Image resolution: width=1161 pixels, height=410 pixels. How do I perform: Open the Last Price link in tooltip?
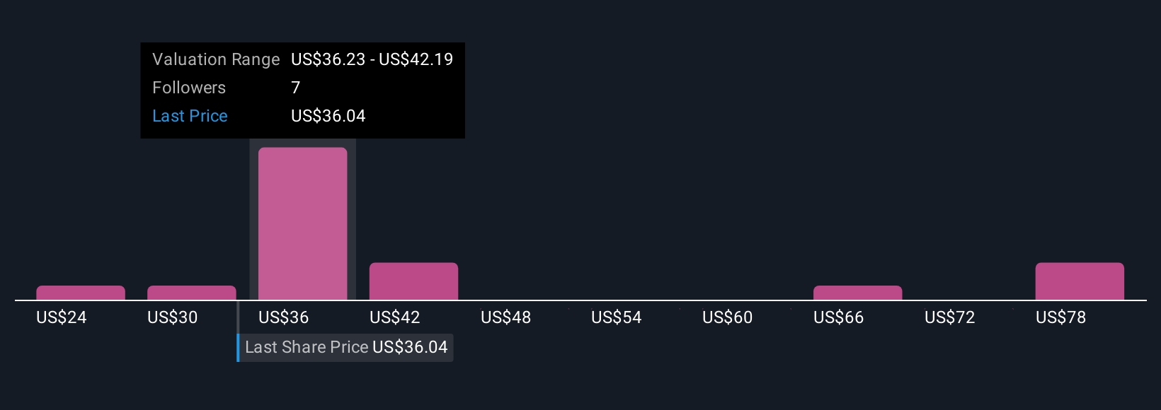[x=190, y=116]
